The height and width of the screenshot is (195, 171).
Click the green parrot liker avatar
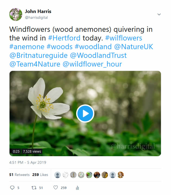[x=89, y=175]
